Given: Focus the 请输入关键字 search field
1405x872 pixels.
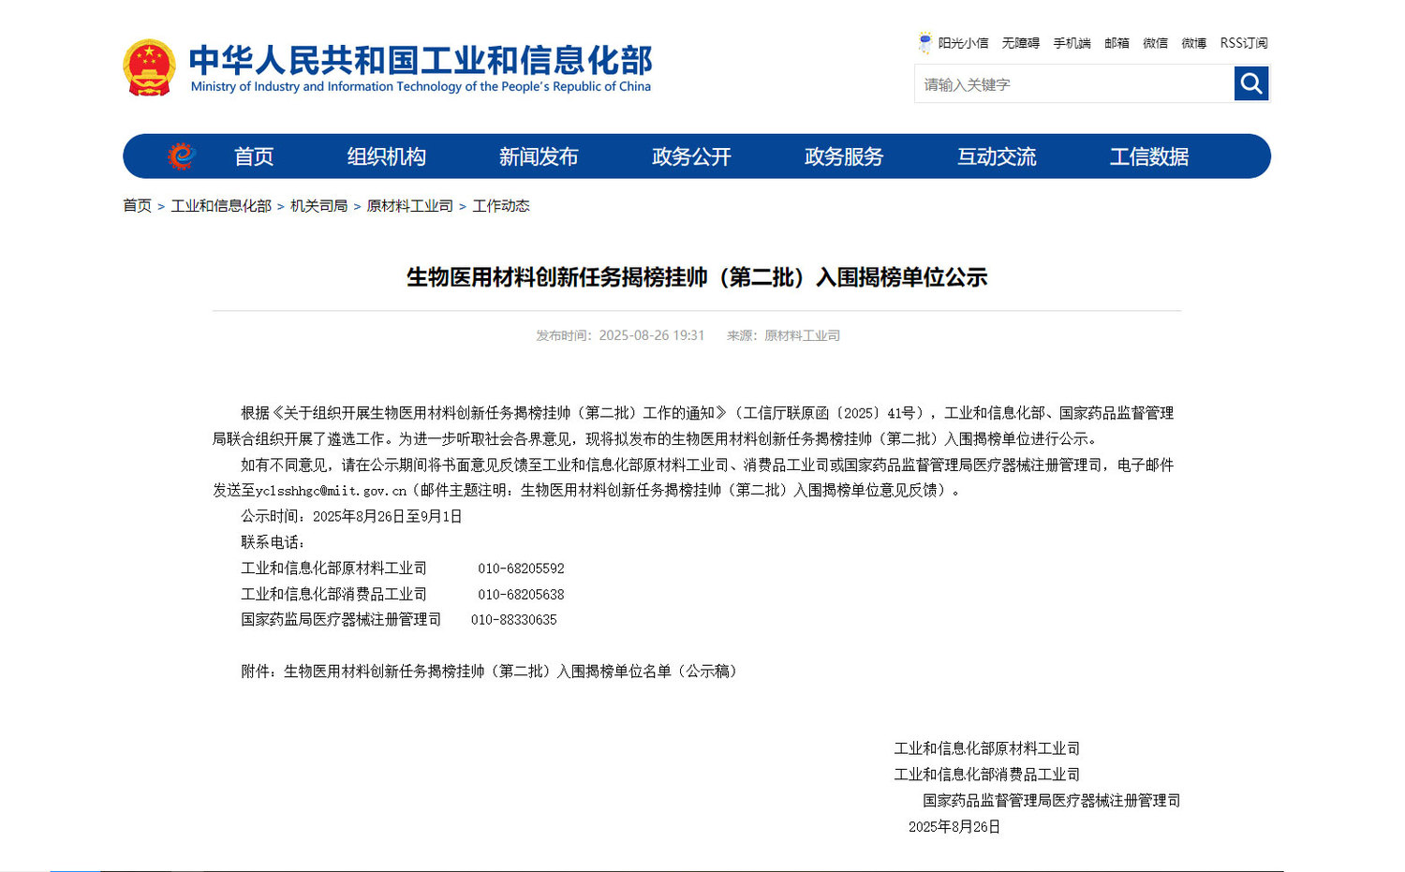Looking at the screenshot, I should [x=1074, y=83].
